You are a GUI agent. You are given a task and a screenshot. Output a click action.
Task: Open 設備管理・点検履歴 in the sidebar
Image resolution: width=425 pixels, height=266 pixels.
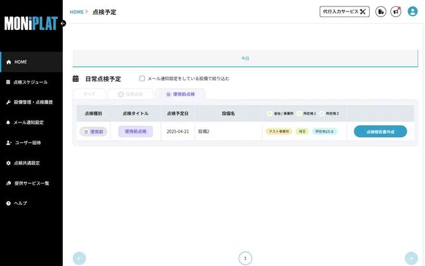tap(33, 102)
